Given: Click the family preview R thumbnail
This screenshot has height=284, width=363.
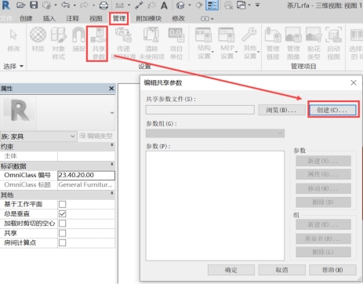Looking at the screenshot, I should click(x=20, y=112).
